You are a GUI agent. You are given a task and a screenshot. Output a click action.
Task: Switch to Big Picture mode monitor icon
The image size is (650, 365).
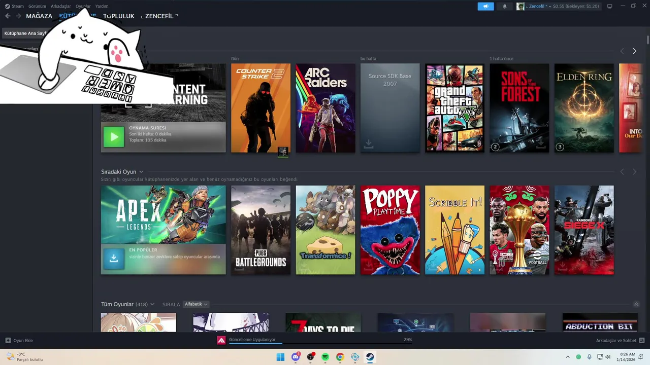coord(609,6)
